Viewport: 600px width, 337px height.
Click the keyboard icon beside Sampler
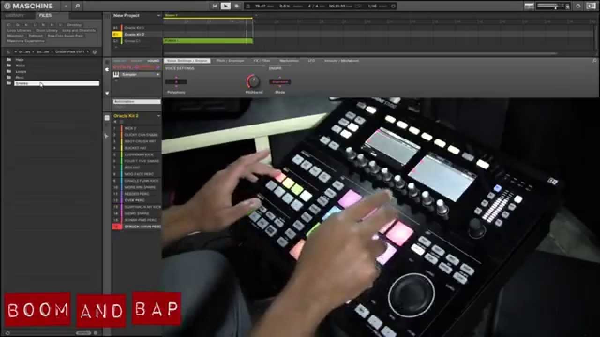tap(116, 74)
